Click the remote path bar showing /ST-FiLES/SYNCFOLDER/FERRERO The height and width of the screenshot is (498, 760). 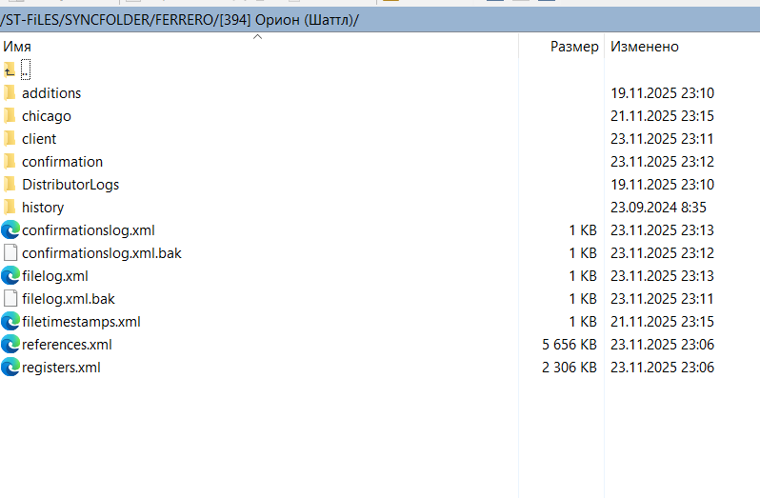tap(380, 20)
